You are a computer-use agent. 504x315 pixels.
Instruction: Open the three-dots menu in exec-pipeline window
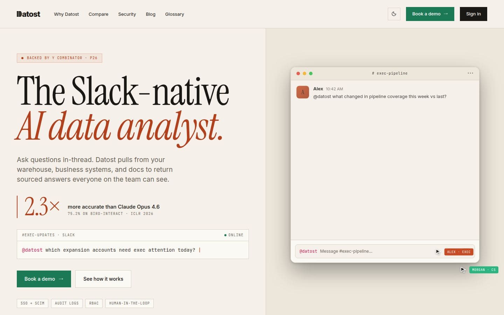(470, 73)
